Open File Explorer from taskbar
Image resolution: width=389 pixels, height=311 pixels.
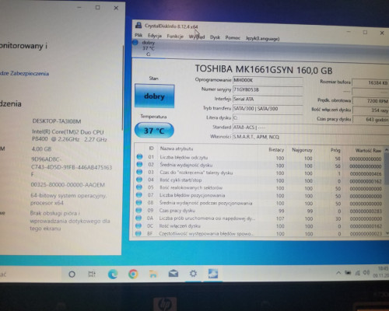pyautogui.click(x=153, y=274)
